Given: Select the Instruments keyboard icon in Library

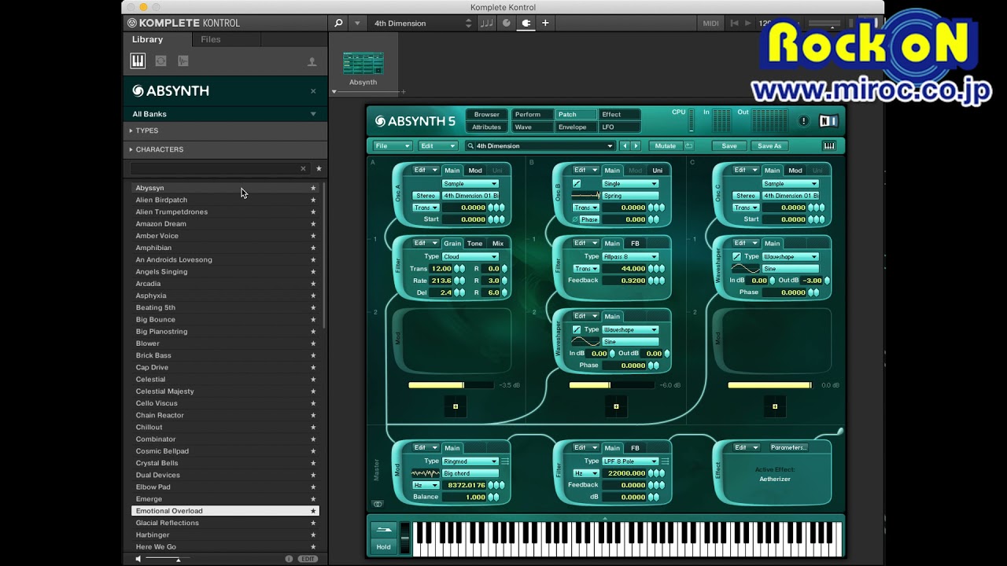Looking at the screenshot, I should tap(138, 61).
